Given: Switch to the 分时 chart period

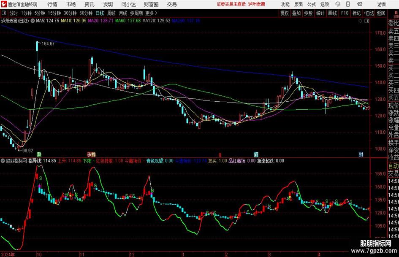Looking at the screenshot, I should tap(14, 13).
